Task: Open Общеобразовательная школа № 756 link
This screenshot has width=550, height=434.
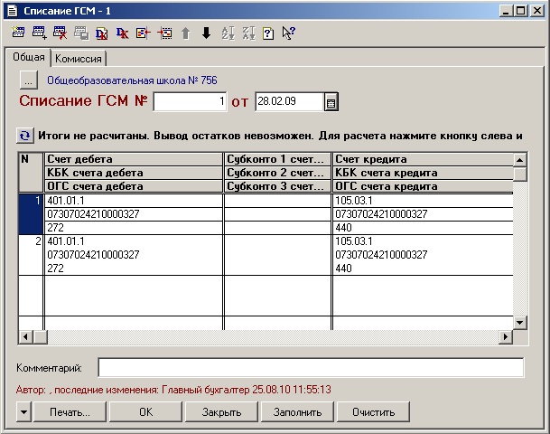Action: (x=132, y=80)
